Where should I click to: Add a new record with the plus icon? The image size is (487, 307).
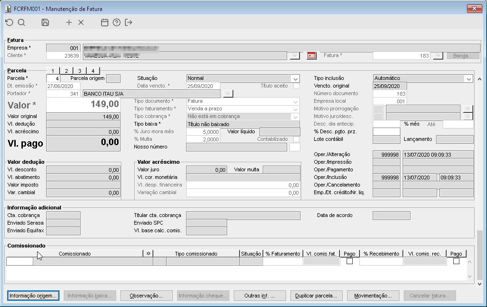click(x=69, y=22)
